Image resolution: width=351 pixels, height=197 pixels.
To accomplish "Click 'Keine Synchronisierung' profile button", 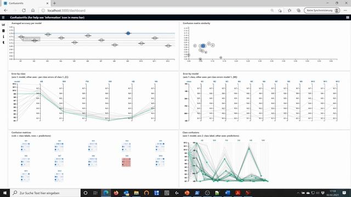I will click(322, 10).
